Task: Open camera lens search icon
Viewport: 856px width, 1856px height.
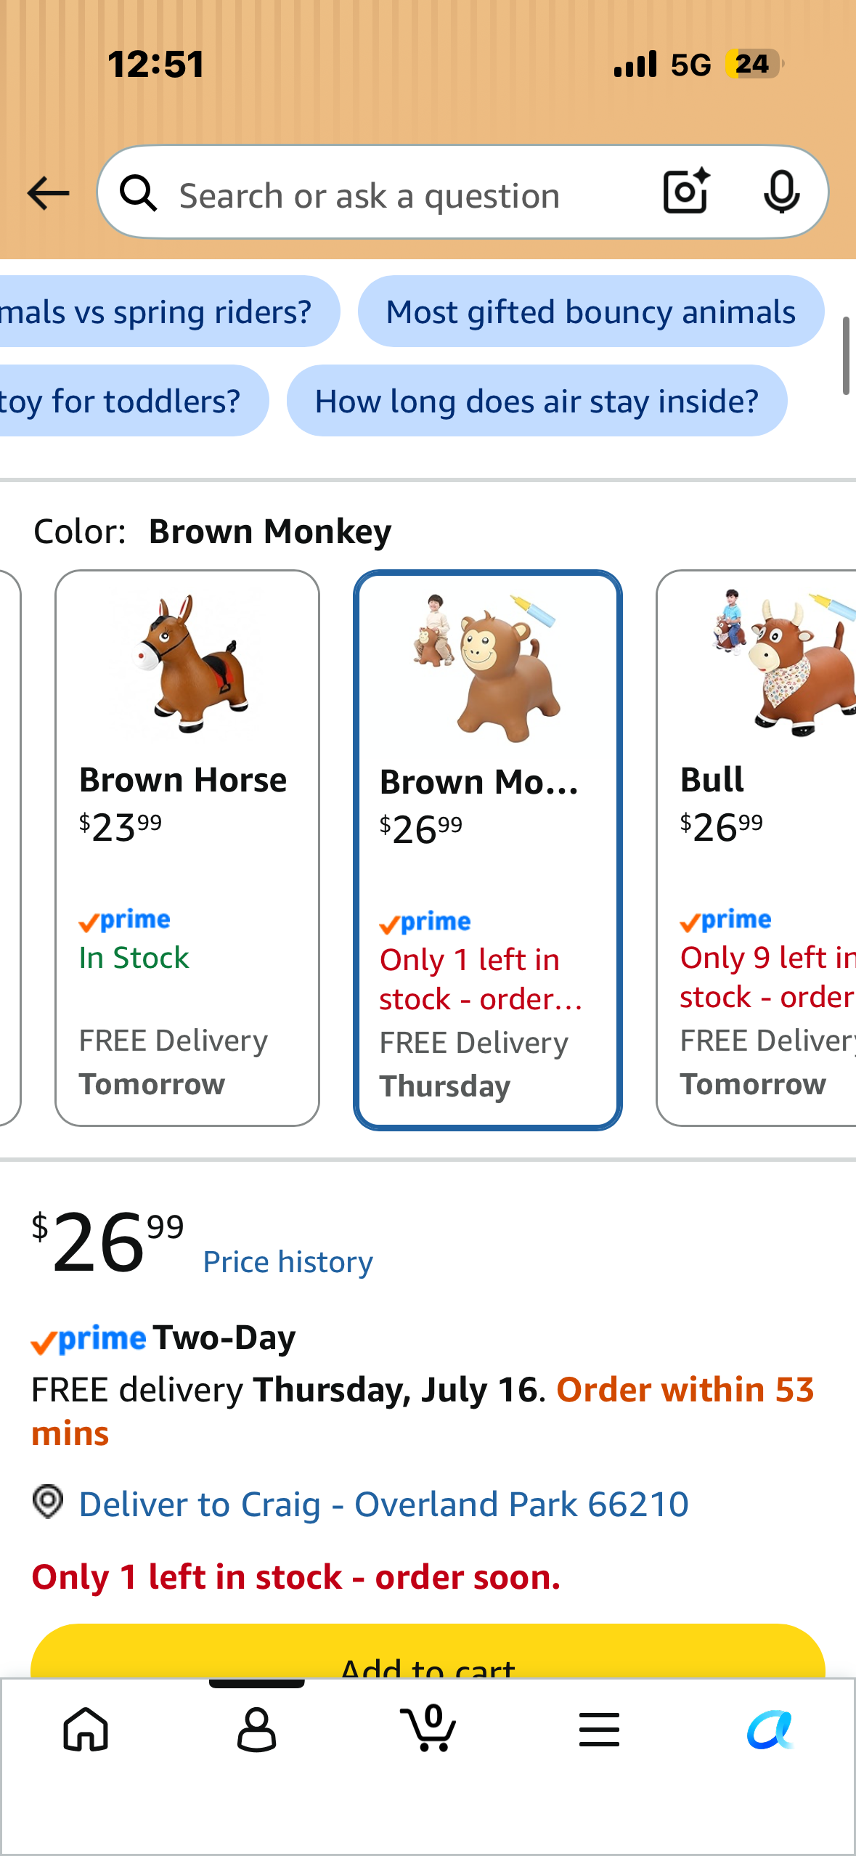Action: (x=686, y=192)
